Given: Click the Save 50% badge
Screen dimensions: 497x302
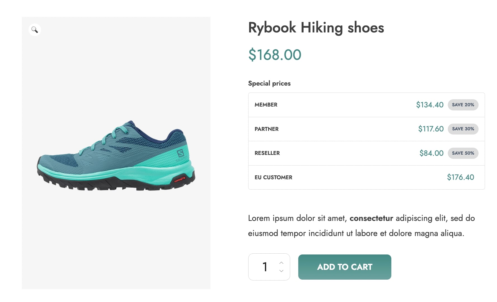Looking at the screenshot, I should pyautogui.click(x=463, y=153).
